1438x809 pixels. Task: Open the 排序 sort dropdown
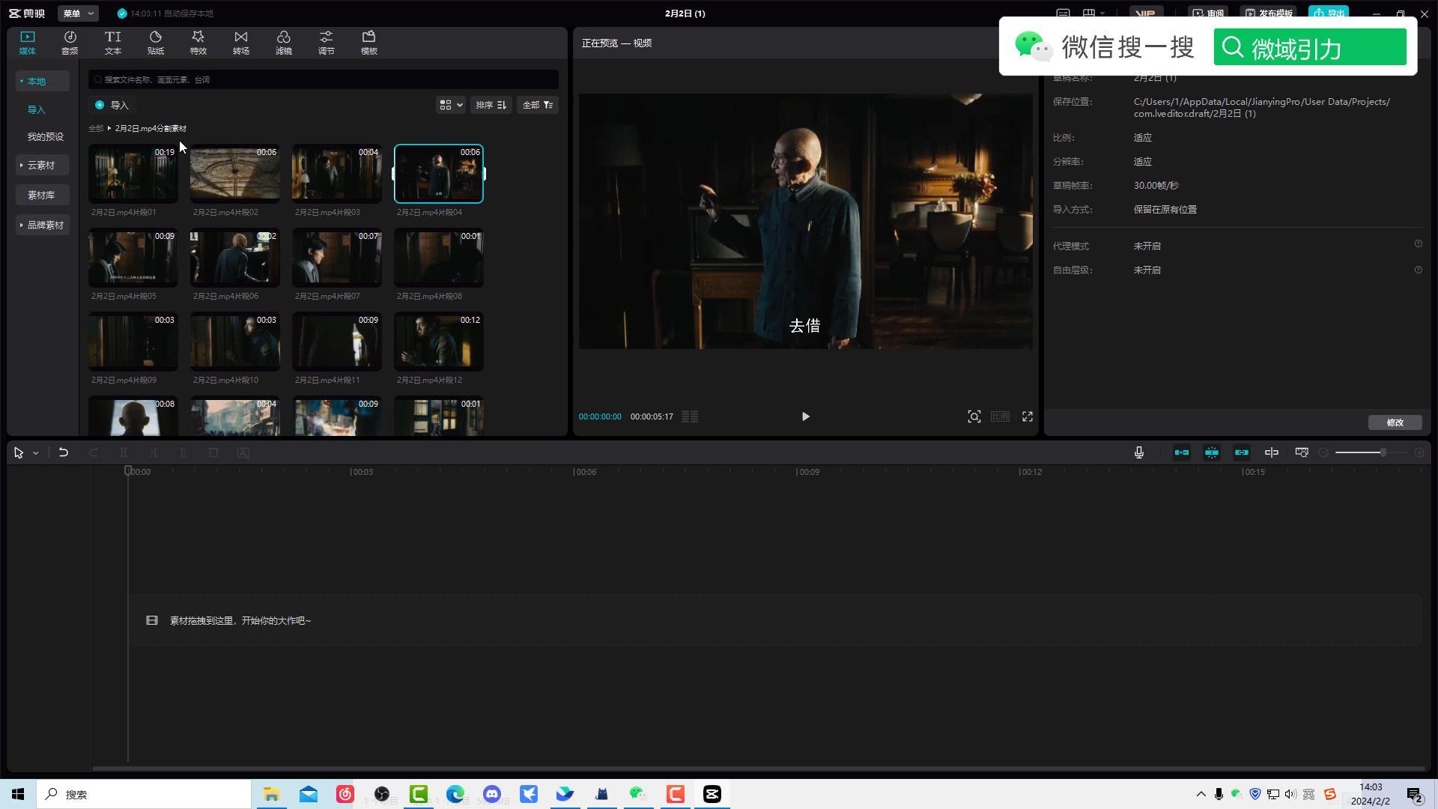[491, 105]
